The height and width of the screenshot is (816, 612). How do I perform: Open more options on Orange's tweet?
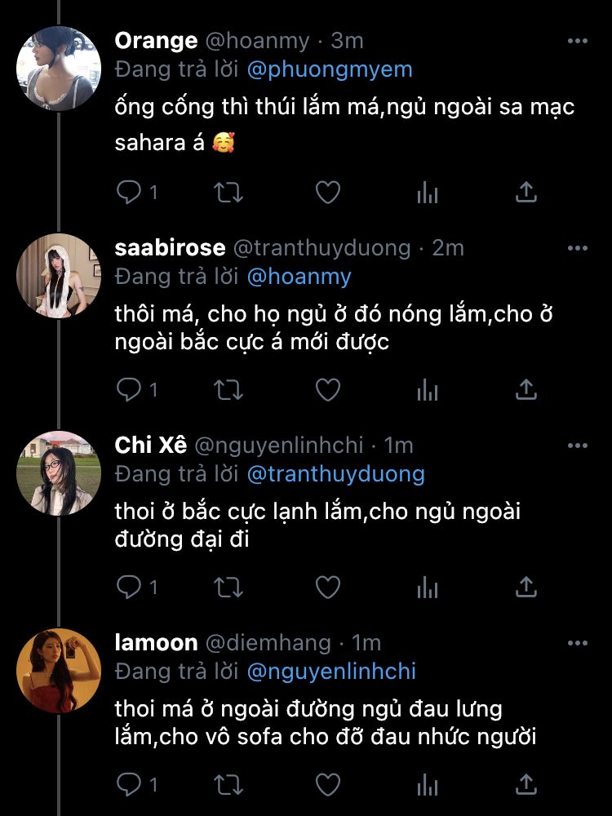point(577,40)
